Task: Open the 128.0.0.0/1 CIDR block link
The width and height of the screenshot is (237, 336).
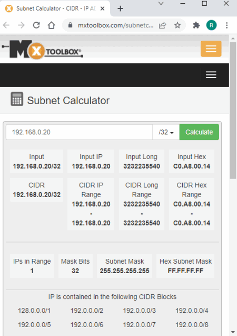Action: (34, 311)
